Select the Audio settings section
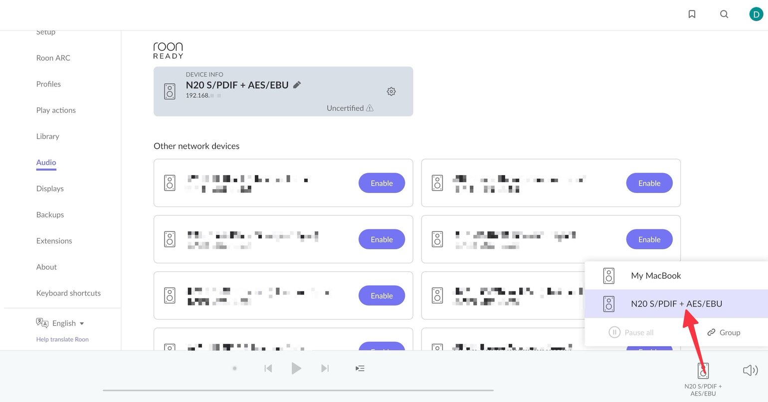This screenshot has width=768, height=402. (46, 163)
